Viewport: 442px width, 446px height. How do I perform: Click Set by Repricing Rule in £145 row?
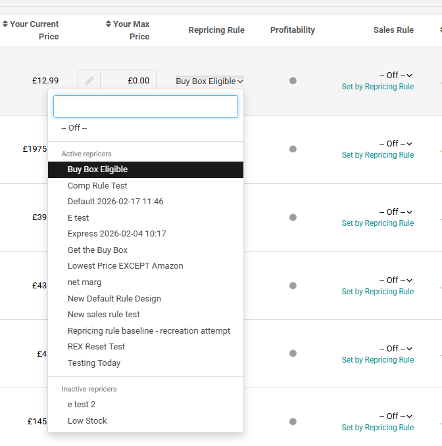click(x=378, y=427)
